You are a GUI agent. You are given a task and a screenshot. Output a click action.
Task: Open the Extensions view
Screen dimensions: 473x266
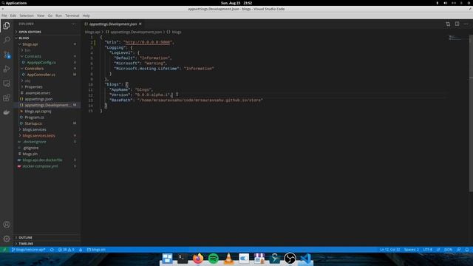click(x=7, y=98)
